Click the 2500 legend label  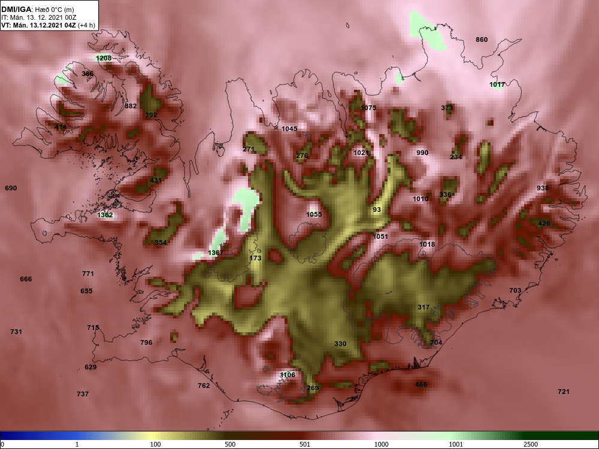[x=530, y=444]
